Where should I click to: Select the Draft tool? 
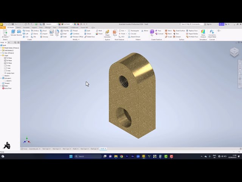coord(64,37)
